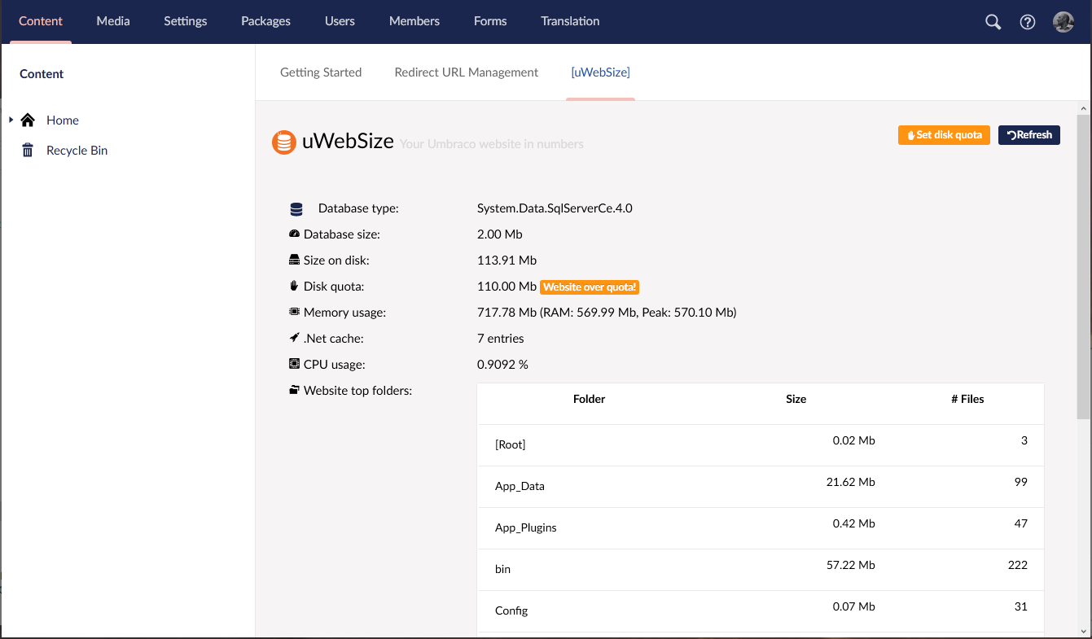Click the .Net cache rocket icon

tap(295, 339)
